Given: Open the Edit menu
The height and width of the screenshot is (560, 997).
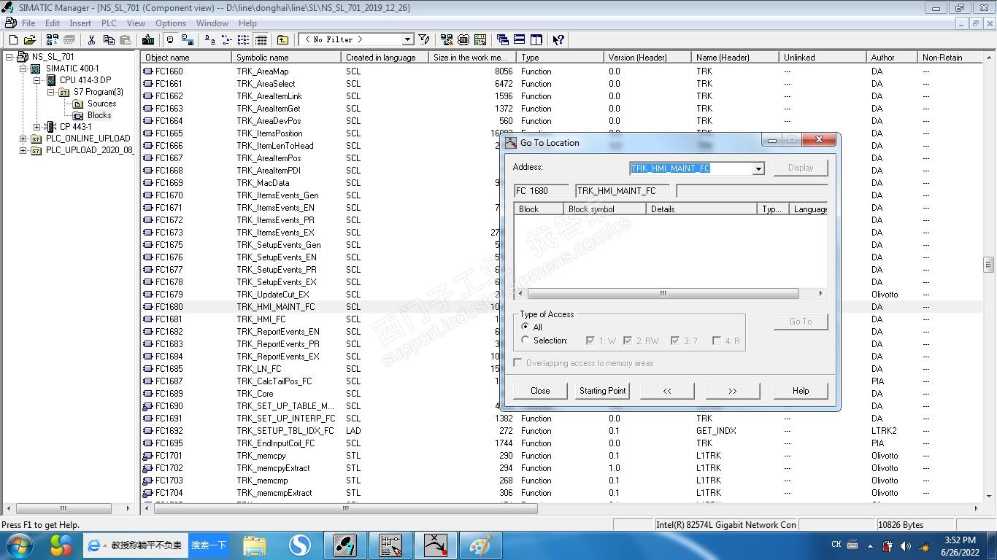Looking at the screenshot, I should [53, 23].
